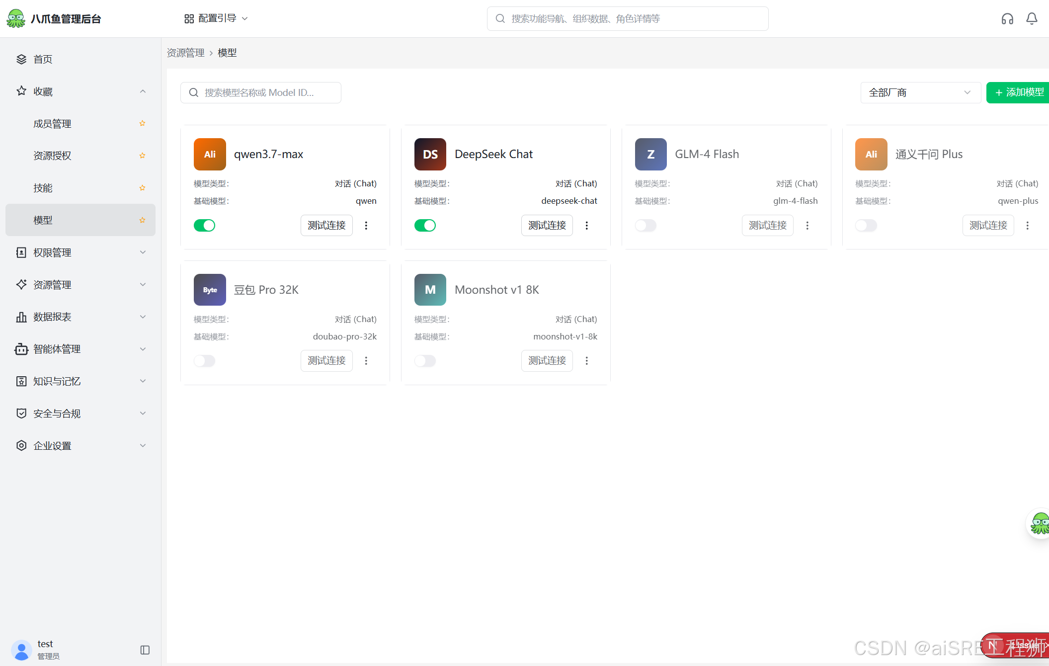The width and height of the screenshot is (1049, 666).
Task: Click the 资源管理 breadcrumb link
Action: point(186,53)
